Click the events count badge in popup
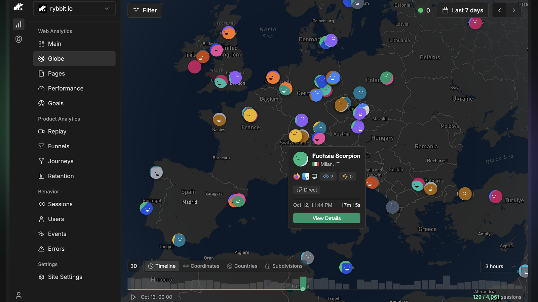The width and height of the screenshot is (538, 302). pos(348,177)
